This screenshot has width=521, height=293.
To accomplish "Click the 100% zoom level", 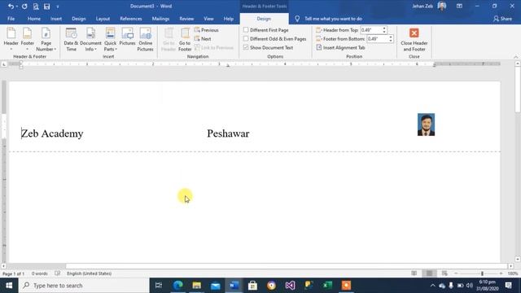I will tap(513, 273).
